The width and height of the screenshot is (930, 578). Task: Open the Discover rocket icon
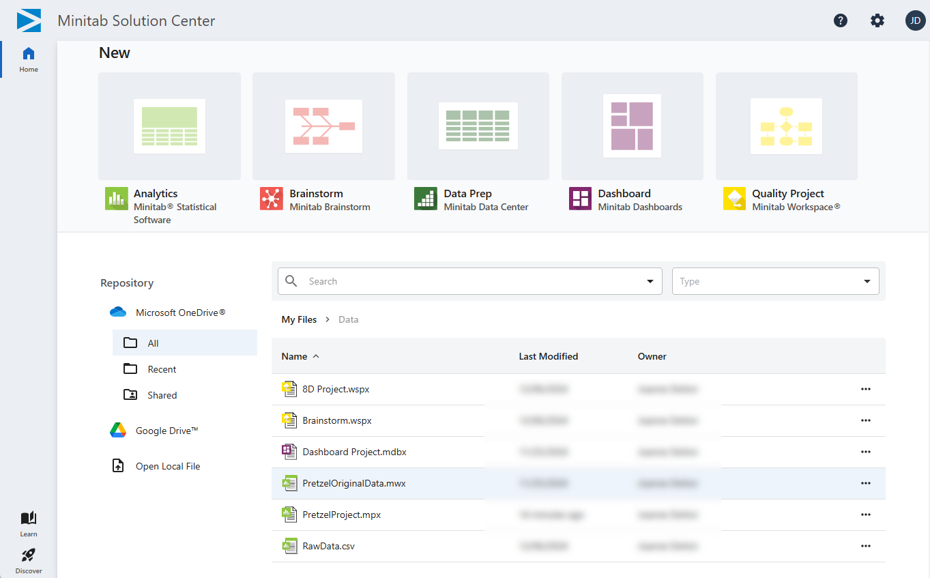29,555
